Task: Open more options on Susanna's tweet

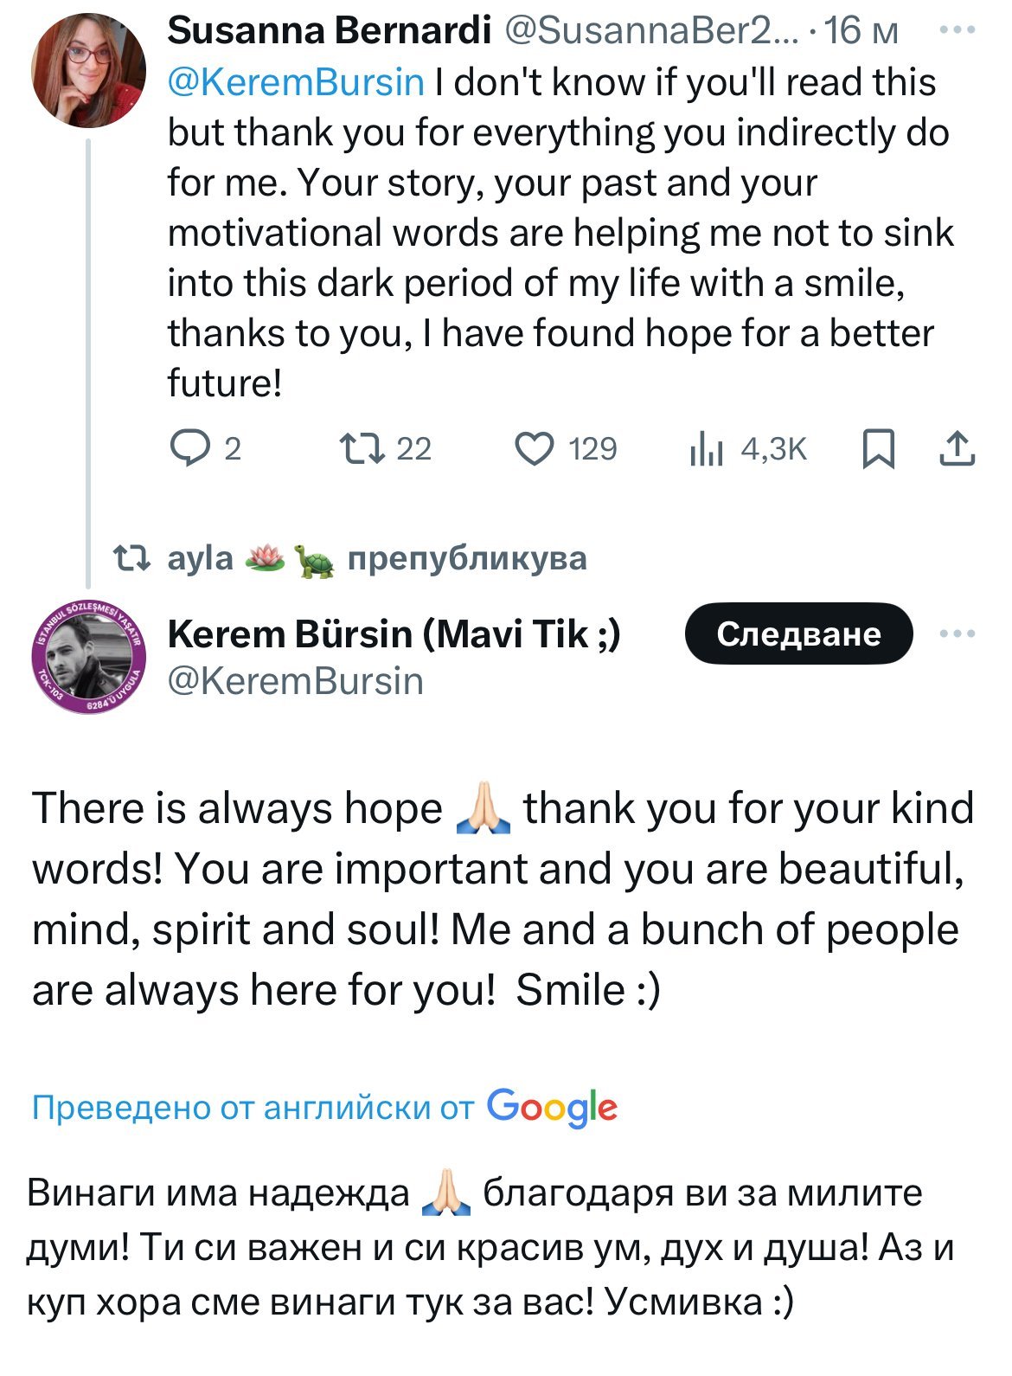Action: (957, 31)
